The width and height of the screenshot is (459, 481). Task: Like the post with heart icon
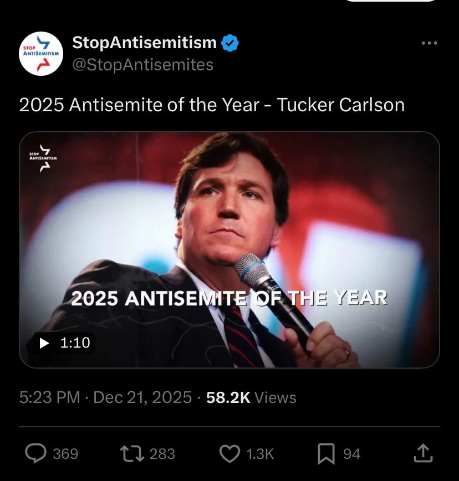tap(229, 454)
